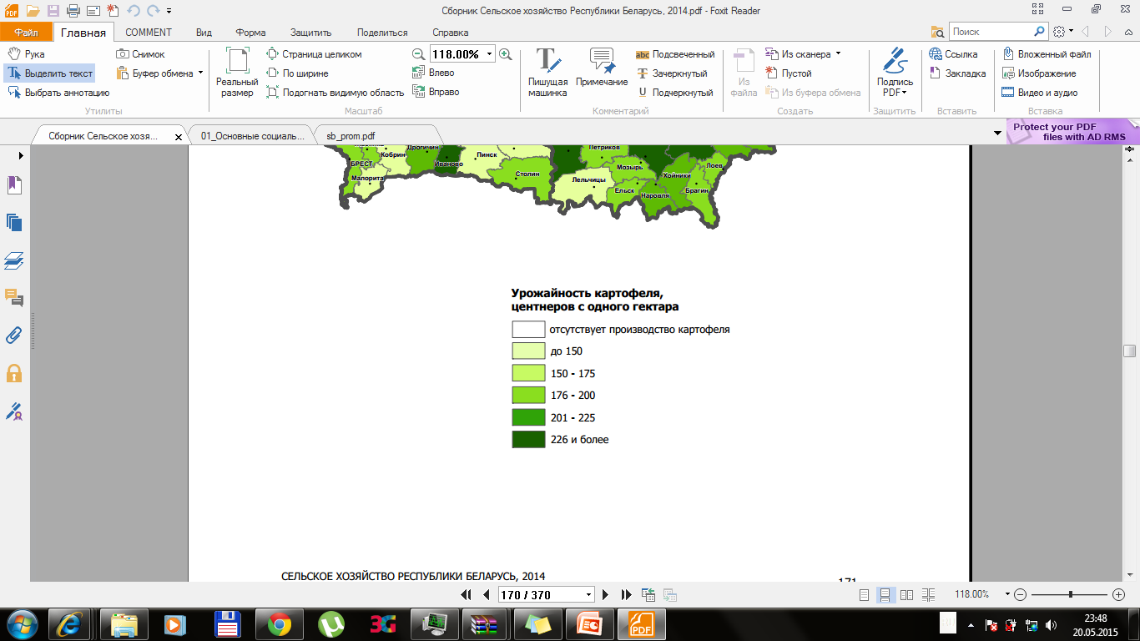This screenshot has height=641, width=1140.
Task: Click the status bar zoom slider
Action: coord(1071,594)
